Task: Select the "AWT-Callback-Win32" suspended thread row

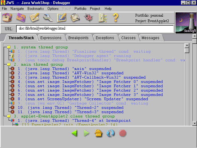Action: (82, 77)
